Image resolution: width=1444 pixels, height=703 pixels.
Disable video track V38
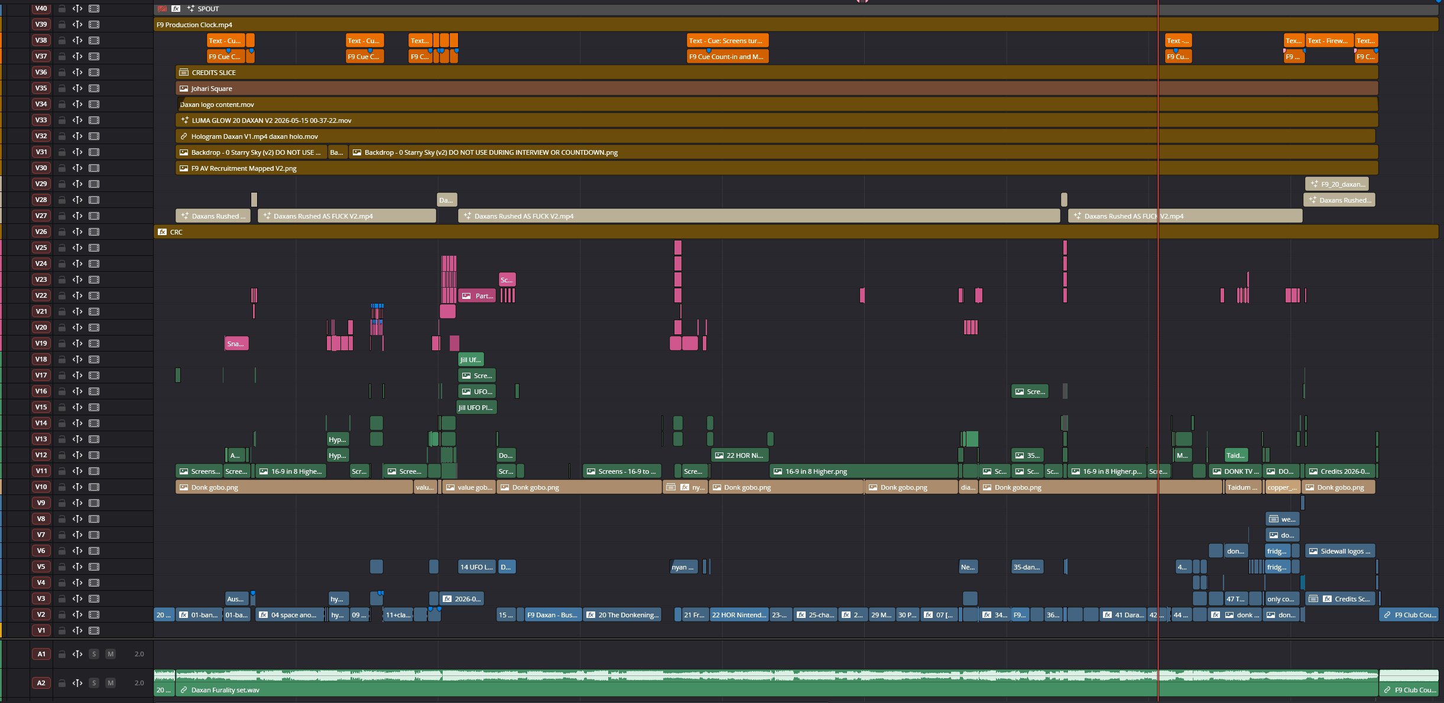pyautogui.click(x=94, y=40)
